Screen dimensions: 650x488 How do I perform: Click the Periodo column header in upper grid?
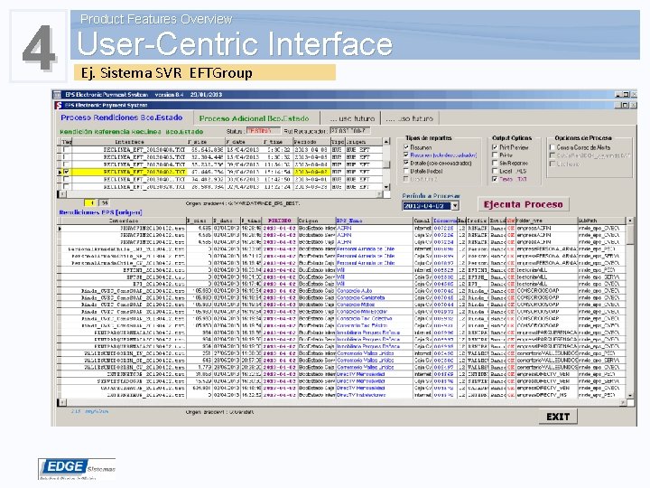coord(311,142)
